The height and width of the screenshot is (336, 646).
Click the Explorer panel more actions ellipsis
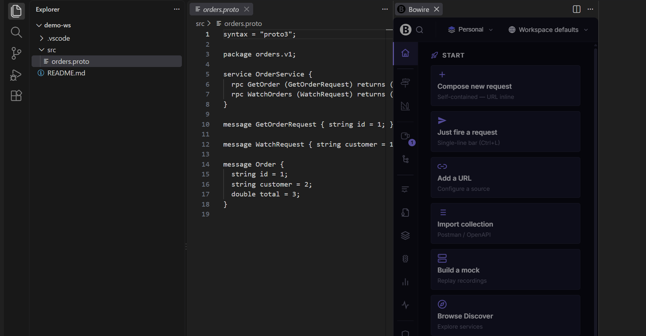tap(177, 9)
